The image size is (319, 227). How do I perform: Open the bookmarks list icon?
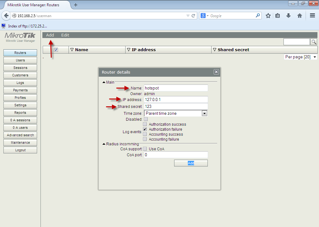(x=278, y=16)
